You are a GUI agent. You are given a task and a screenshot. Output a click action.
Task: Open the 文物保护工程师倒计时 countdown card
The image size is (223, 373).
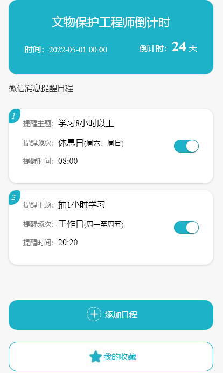(x=111, y=37)
